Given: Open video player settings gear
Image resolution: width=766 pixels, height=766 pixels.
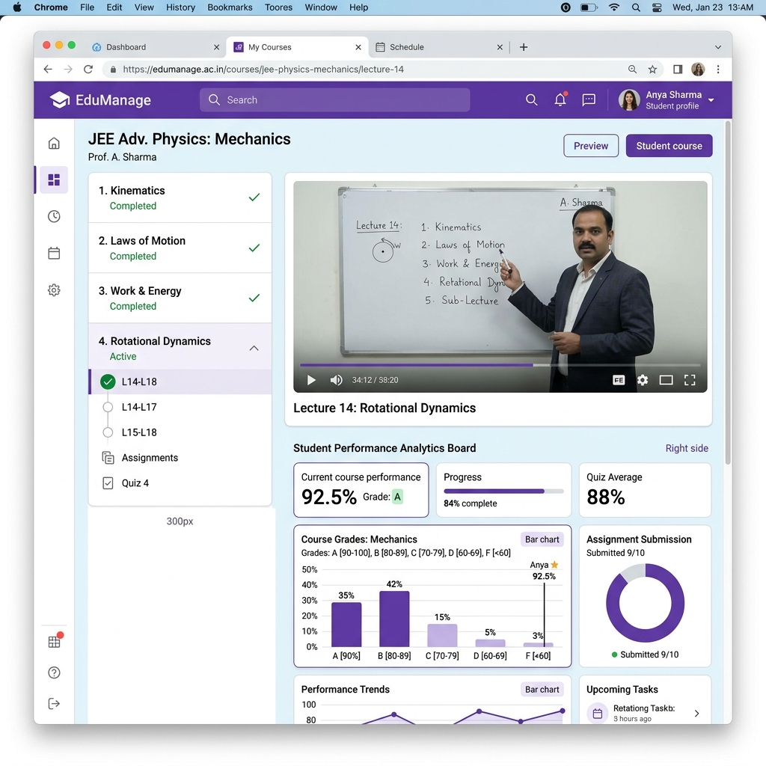Looking at the screenshot, I should (643, 380).
